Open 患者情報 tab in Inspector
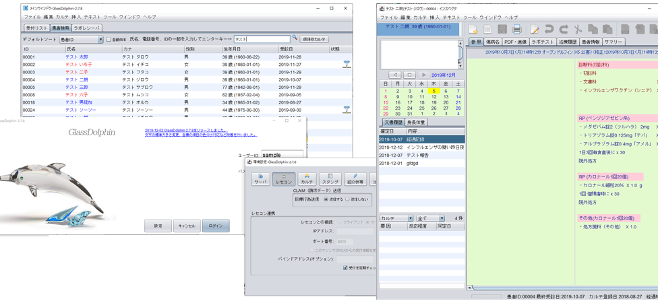The image size is (658, 303). (591, 42)
